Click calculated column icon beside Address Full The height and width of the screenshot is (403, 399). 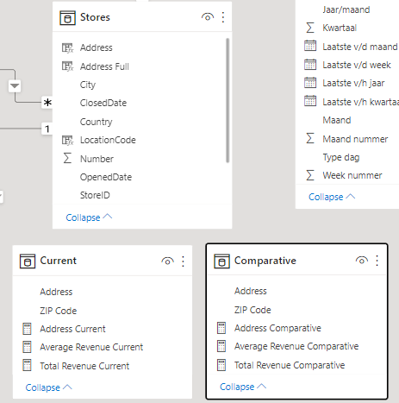[x=68, y=66]
